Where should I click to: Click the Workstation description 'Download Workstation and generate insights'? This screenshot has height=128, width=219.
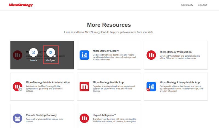coord(180,57)
